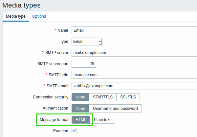Set Connection security to None

tap(80, 97)
